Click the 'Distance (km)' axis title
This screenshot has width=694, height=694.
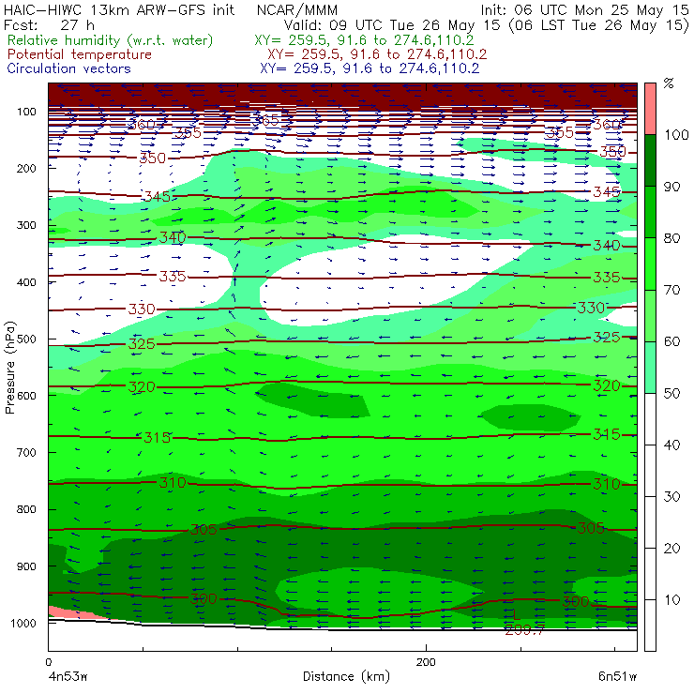(x=346, y=676)
